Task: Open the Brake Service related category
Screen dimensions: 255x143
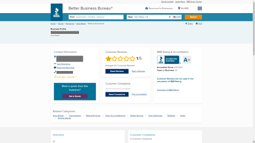Action: (x=137, y=116)
